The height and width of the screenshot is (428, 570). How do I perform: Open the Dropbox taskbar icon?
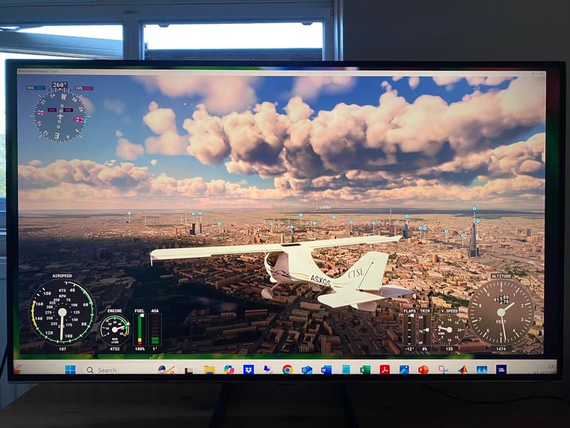click(249, 369)
